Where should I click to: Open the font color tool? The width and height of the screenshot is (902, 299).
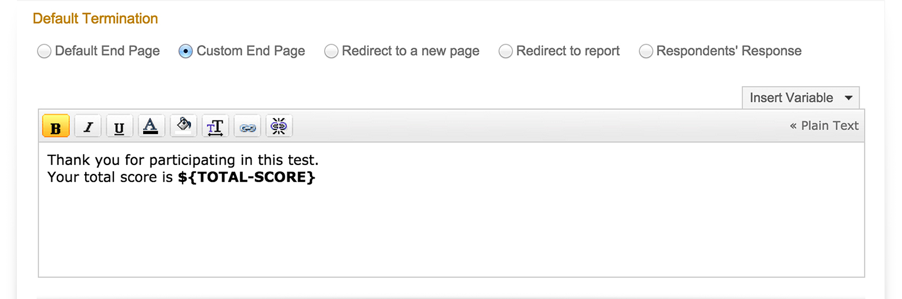(x=151, y=126)
